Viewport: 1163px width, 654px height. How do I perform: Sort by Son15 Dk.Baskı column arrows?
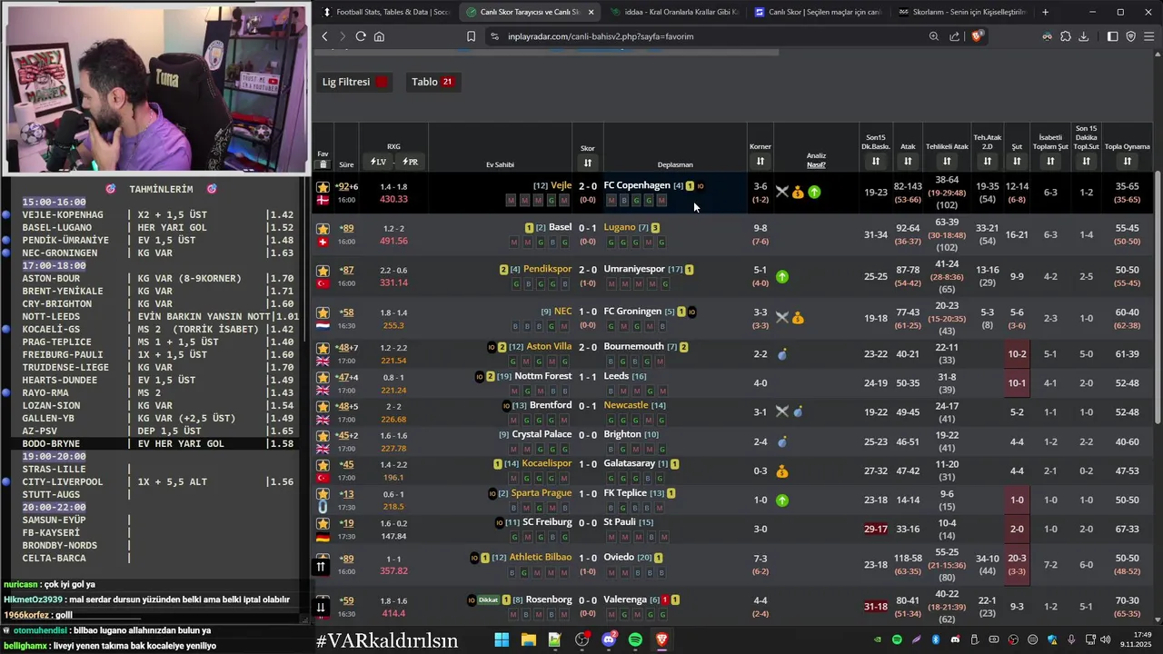[x=876, y=162]
